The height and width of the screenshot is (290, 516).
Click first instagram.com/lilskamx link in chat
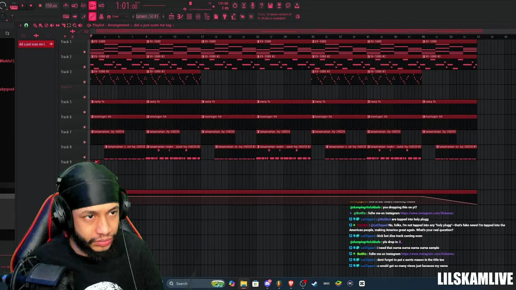tap(427, 213)
